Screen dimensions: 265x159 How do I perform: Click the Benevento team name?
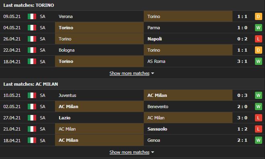pyautogui.click(x=158, y=107)
